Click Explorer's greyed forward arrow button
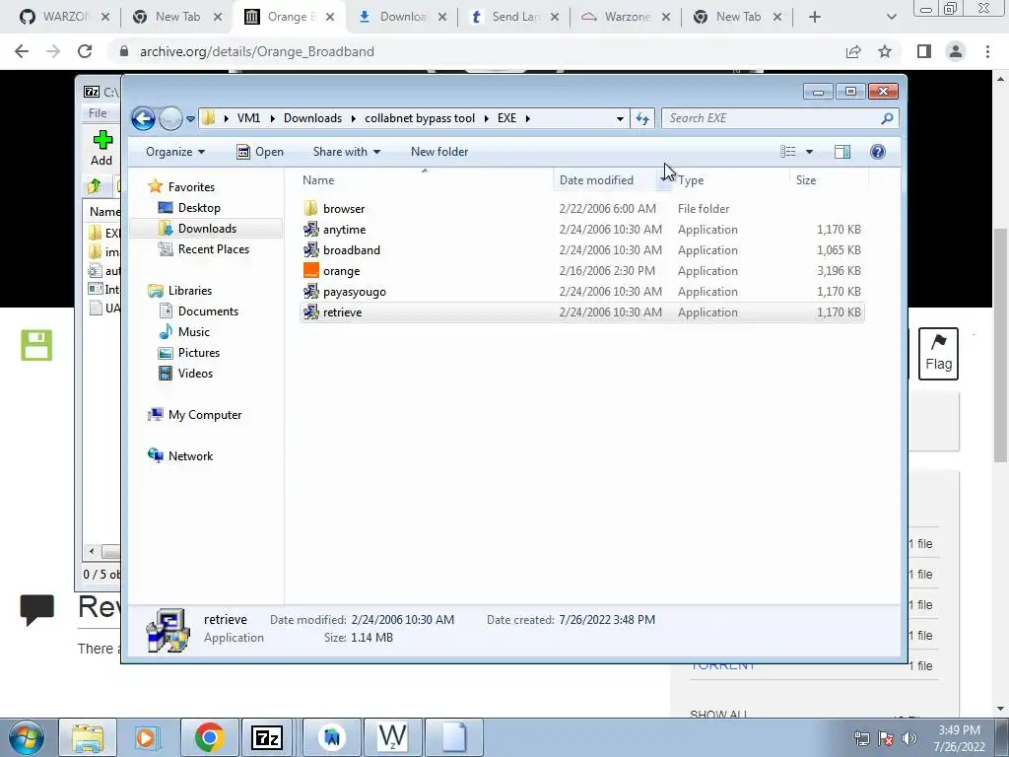This screenshot has height=757, width=1009. [x=170, y=118]
